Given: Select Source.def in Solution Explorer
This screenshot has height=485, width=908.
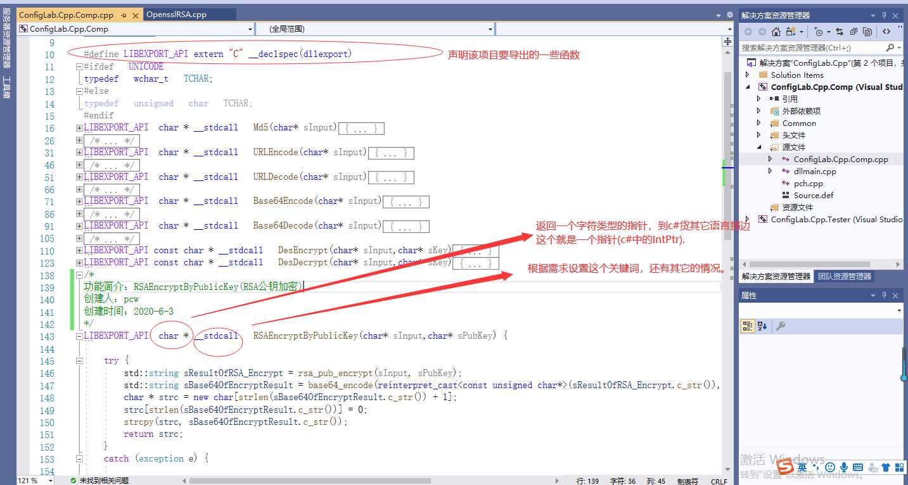Looking at the screenshot, I should point(814,196).
